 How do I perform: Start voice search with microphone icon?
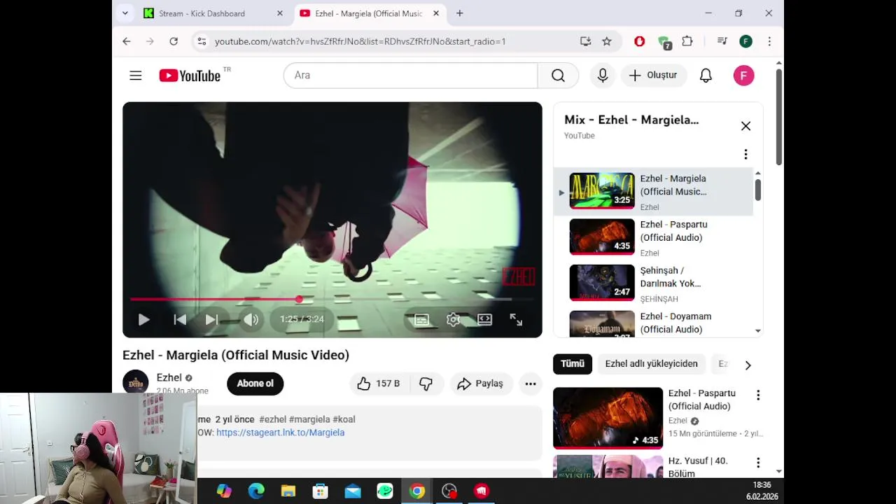click(603, 76)
